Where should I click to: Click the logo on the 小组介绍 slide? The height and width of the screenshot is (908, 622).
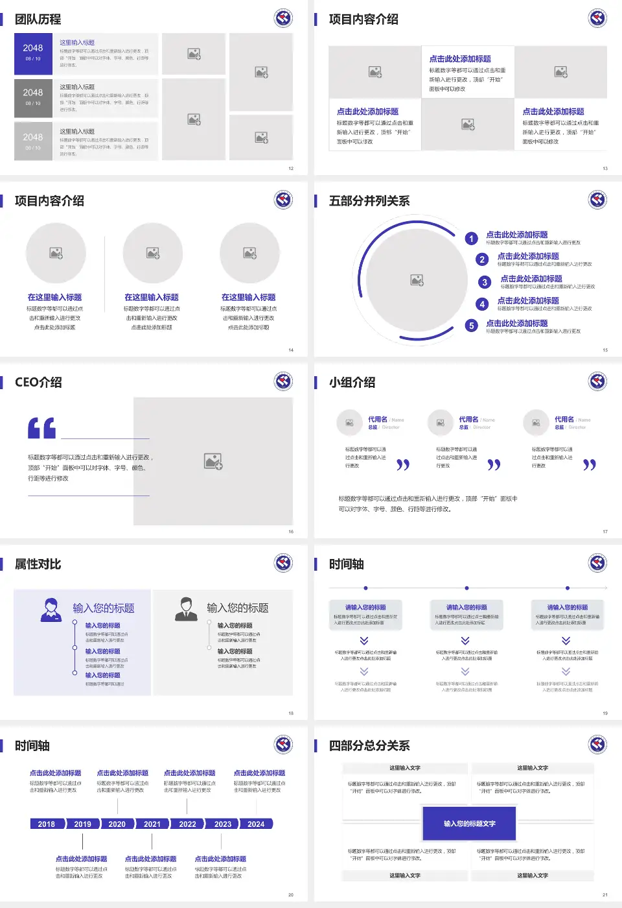point(597,381)
